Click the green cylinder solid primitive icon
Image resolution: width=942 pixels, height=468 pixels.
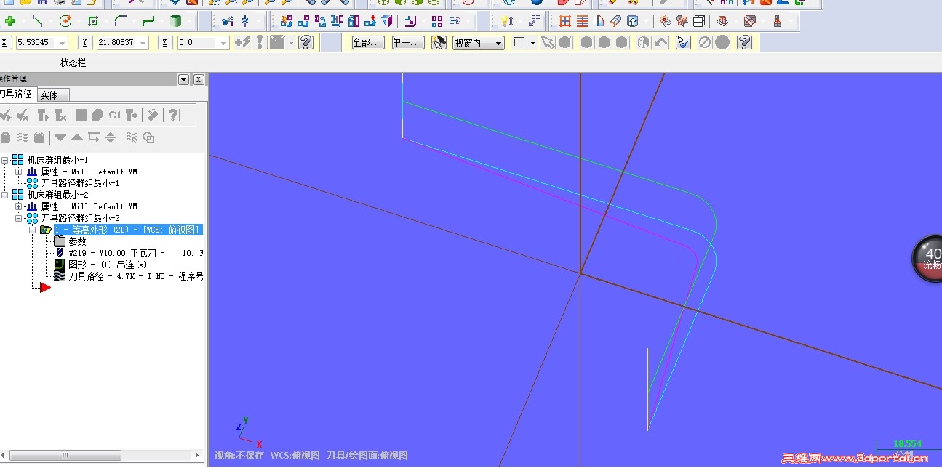click(x=175, y=21)
